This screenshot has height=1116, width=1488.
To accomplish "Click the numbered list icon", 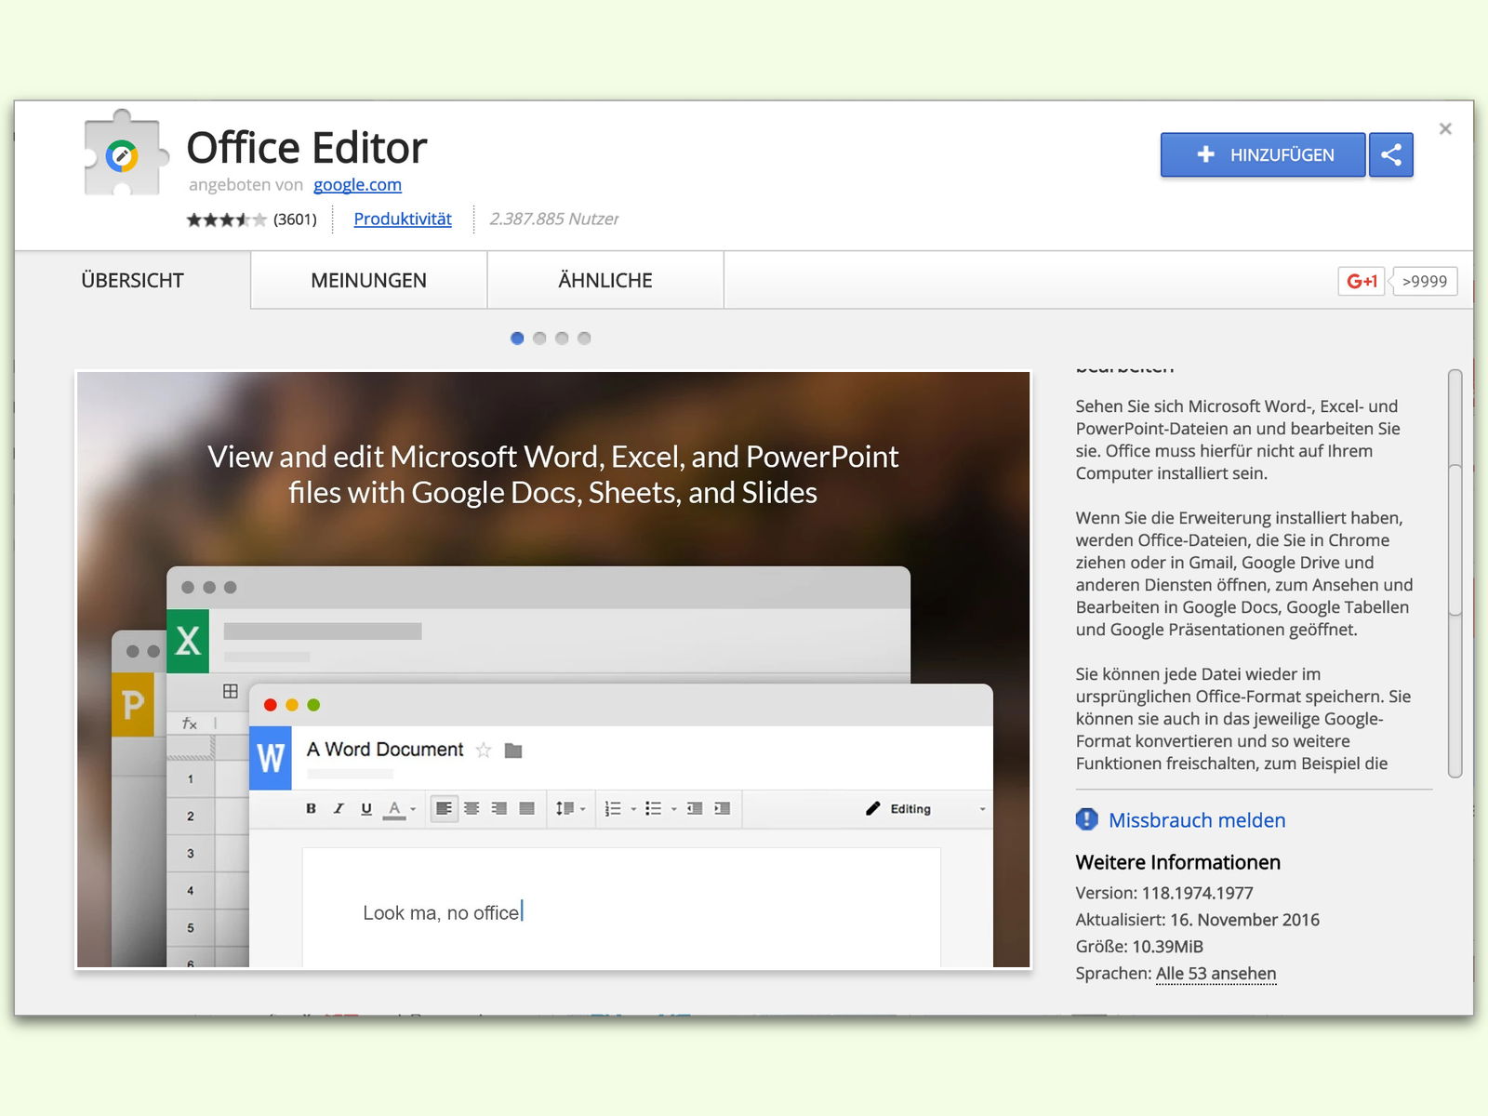I will (x=613, y=809).
